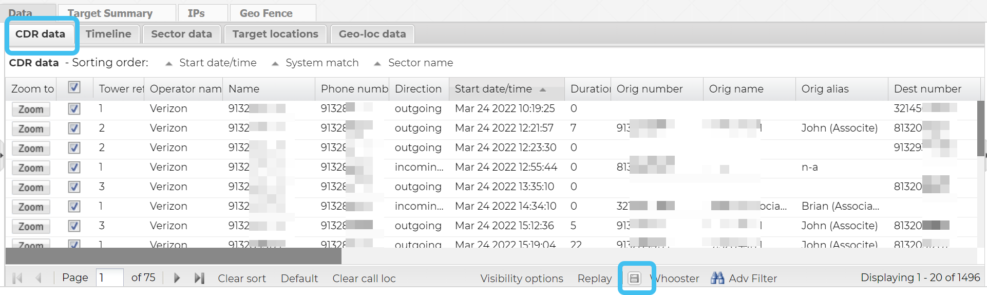The image size is (987, 295).
Task: Toggle the select-all checkbox in header
Action: pyautogui.click(x=74, y=88)
